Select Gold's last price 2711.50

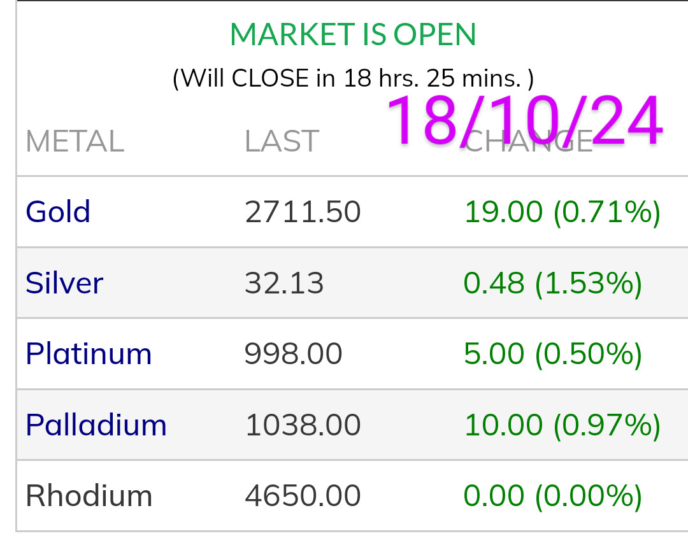(303, 212)
